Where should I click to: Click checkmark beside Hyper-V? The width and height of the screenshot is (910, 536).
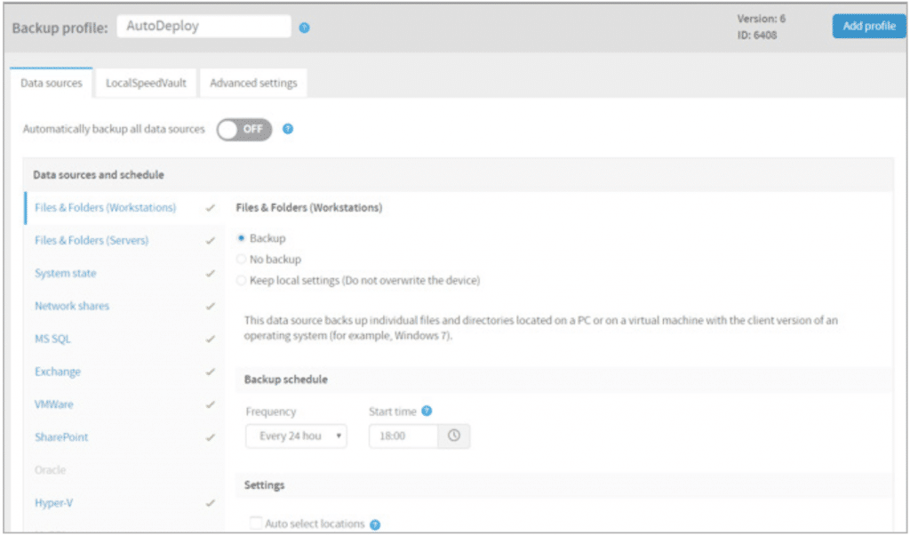[211, 503]
